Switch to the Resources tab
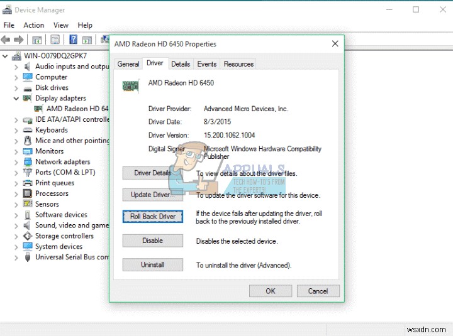Screen dimensions: 453x336 point(238,64)
